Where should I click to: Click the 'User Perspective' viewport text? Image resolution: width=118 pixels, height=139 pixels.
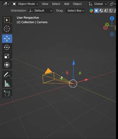[28, 18]
